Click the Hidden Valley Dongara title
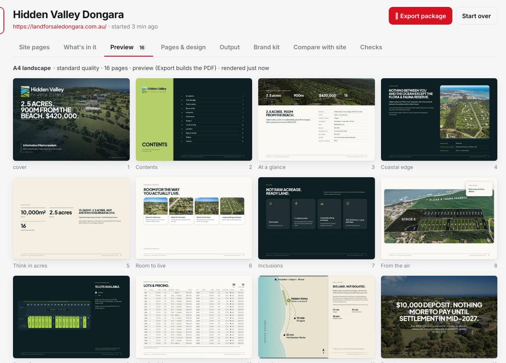Screen dimensions: 506x363 pyautogui.click(x=68, y=15)
